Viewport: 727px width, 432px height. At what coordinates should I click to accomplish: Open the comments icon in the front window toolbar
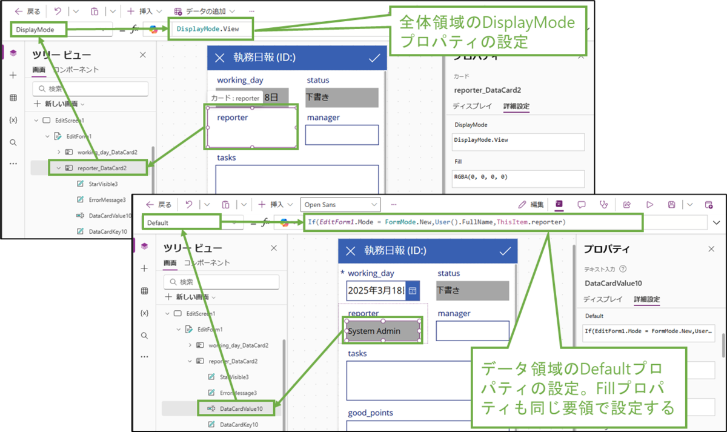coord(582,205)
